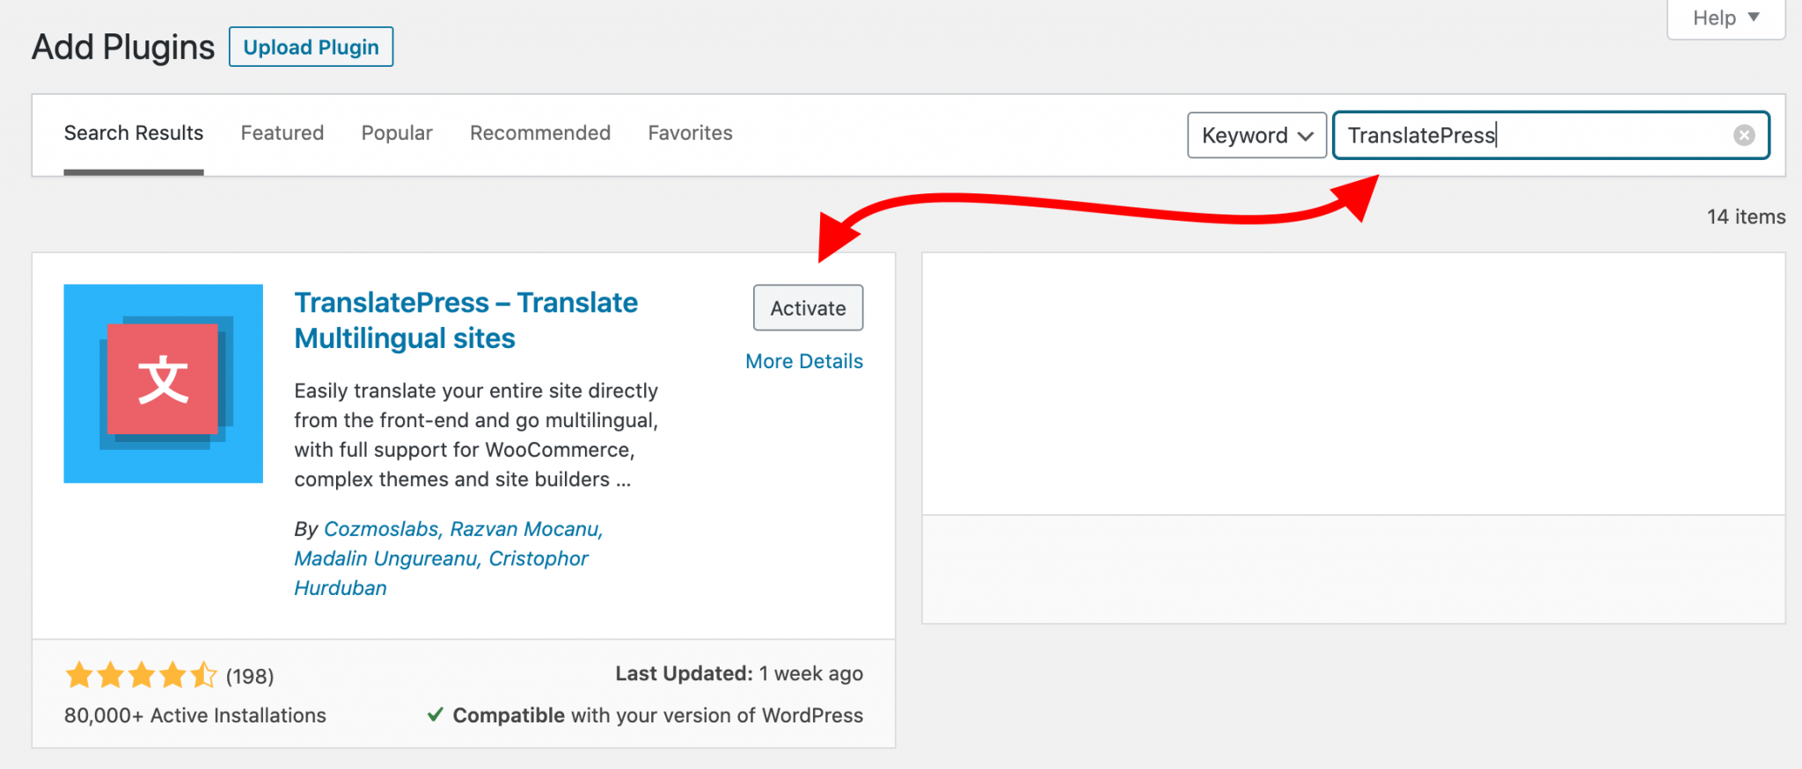Clear the search field with X icon
Screen dimensions: 1802x769
click(1744, 135)
